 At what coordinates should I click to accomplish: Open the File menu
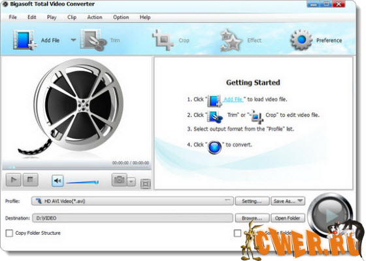13,17
